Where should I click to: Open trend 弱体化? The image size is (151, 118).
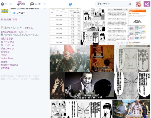pyautogui.click(x=4, y=62)
